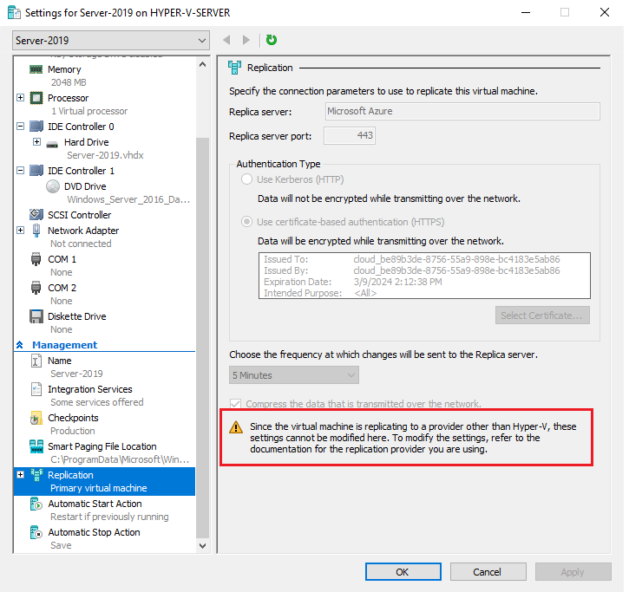Click the Replica server port field

350,136
